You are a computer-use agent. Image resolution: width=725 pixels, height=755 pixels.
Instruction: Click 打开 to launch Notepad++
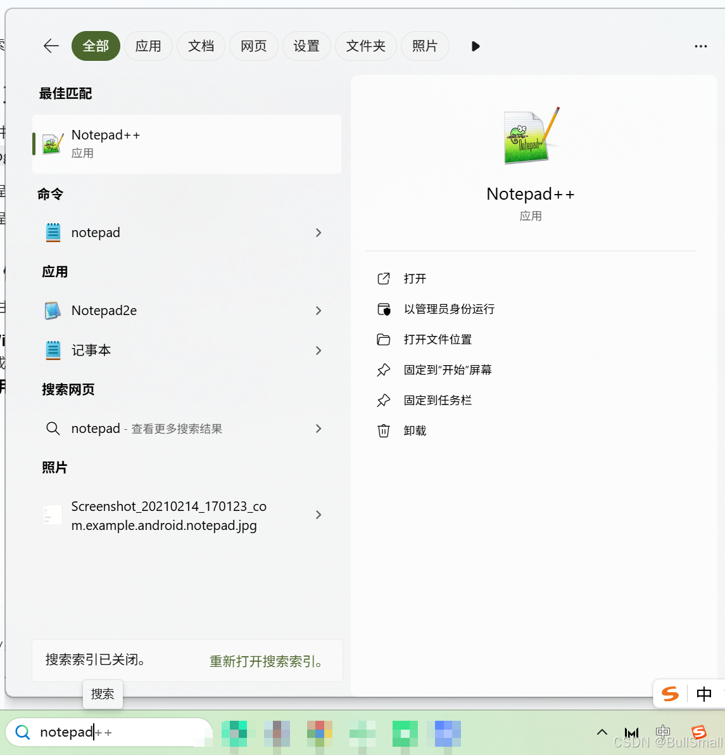415,278
